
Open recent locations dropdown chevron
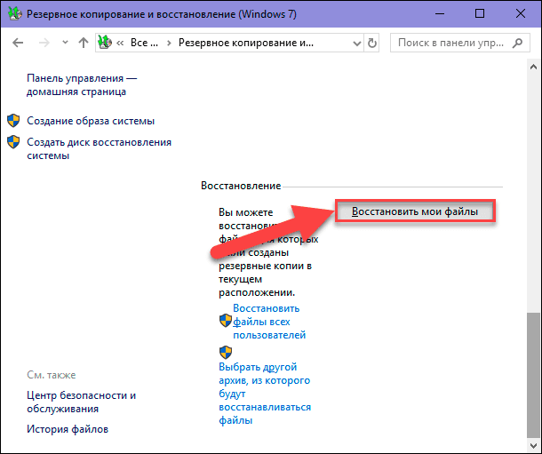(x=65, y=43)
